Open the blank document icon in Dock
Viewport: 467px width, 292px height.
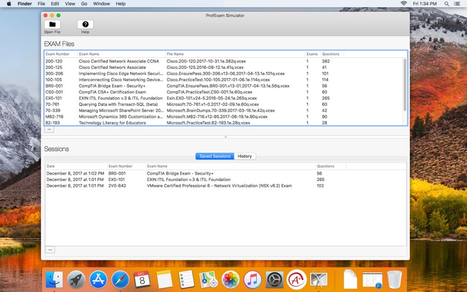click(350, 279)
